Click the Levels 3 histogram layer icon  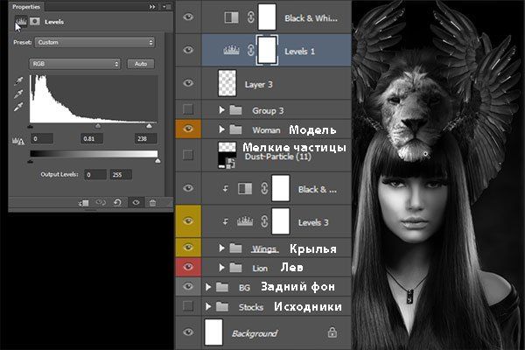[x=245, y=221]
